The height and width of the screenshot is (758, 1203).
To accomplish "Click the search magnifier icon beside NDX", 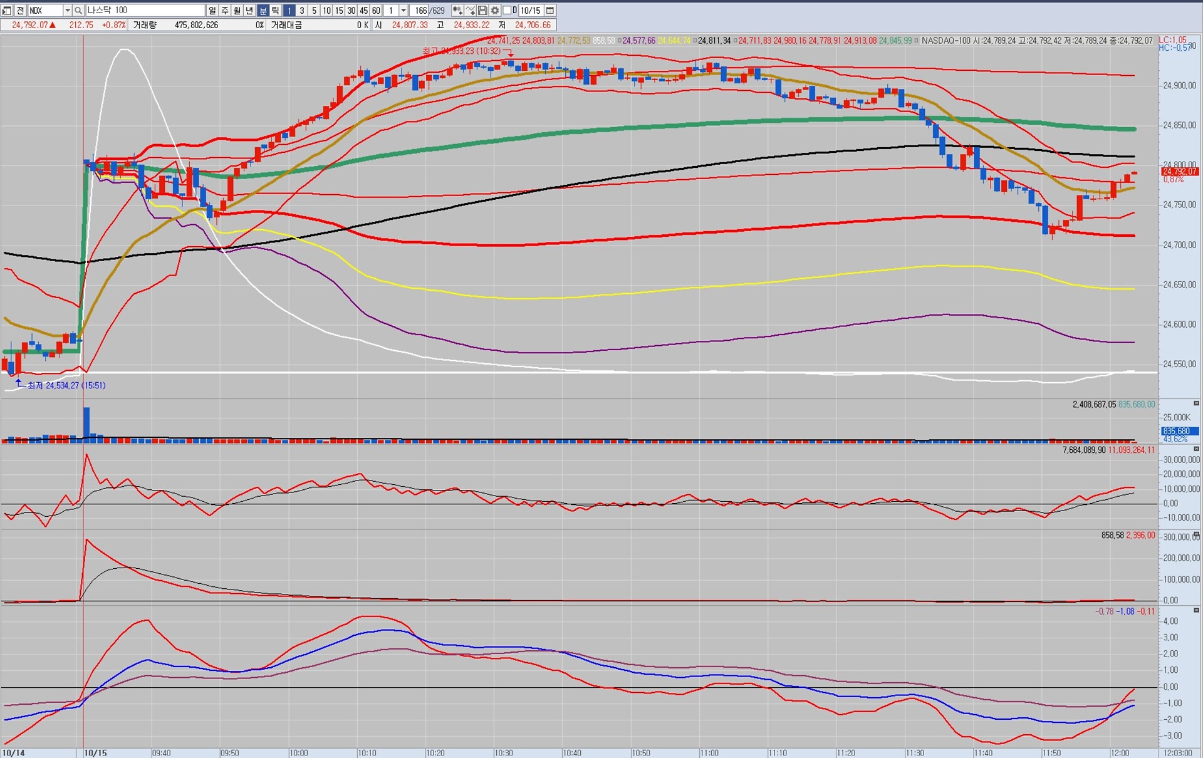I will (x=78, y=11).
